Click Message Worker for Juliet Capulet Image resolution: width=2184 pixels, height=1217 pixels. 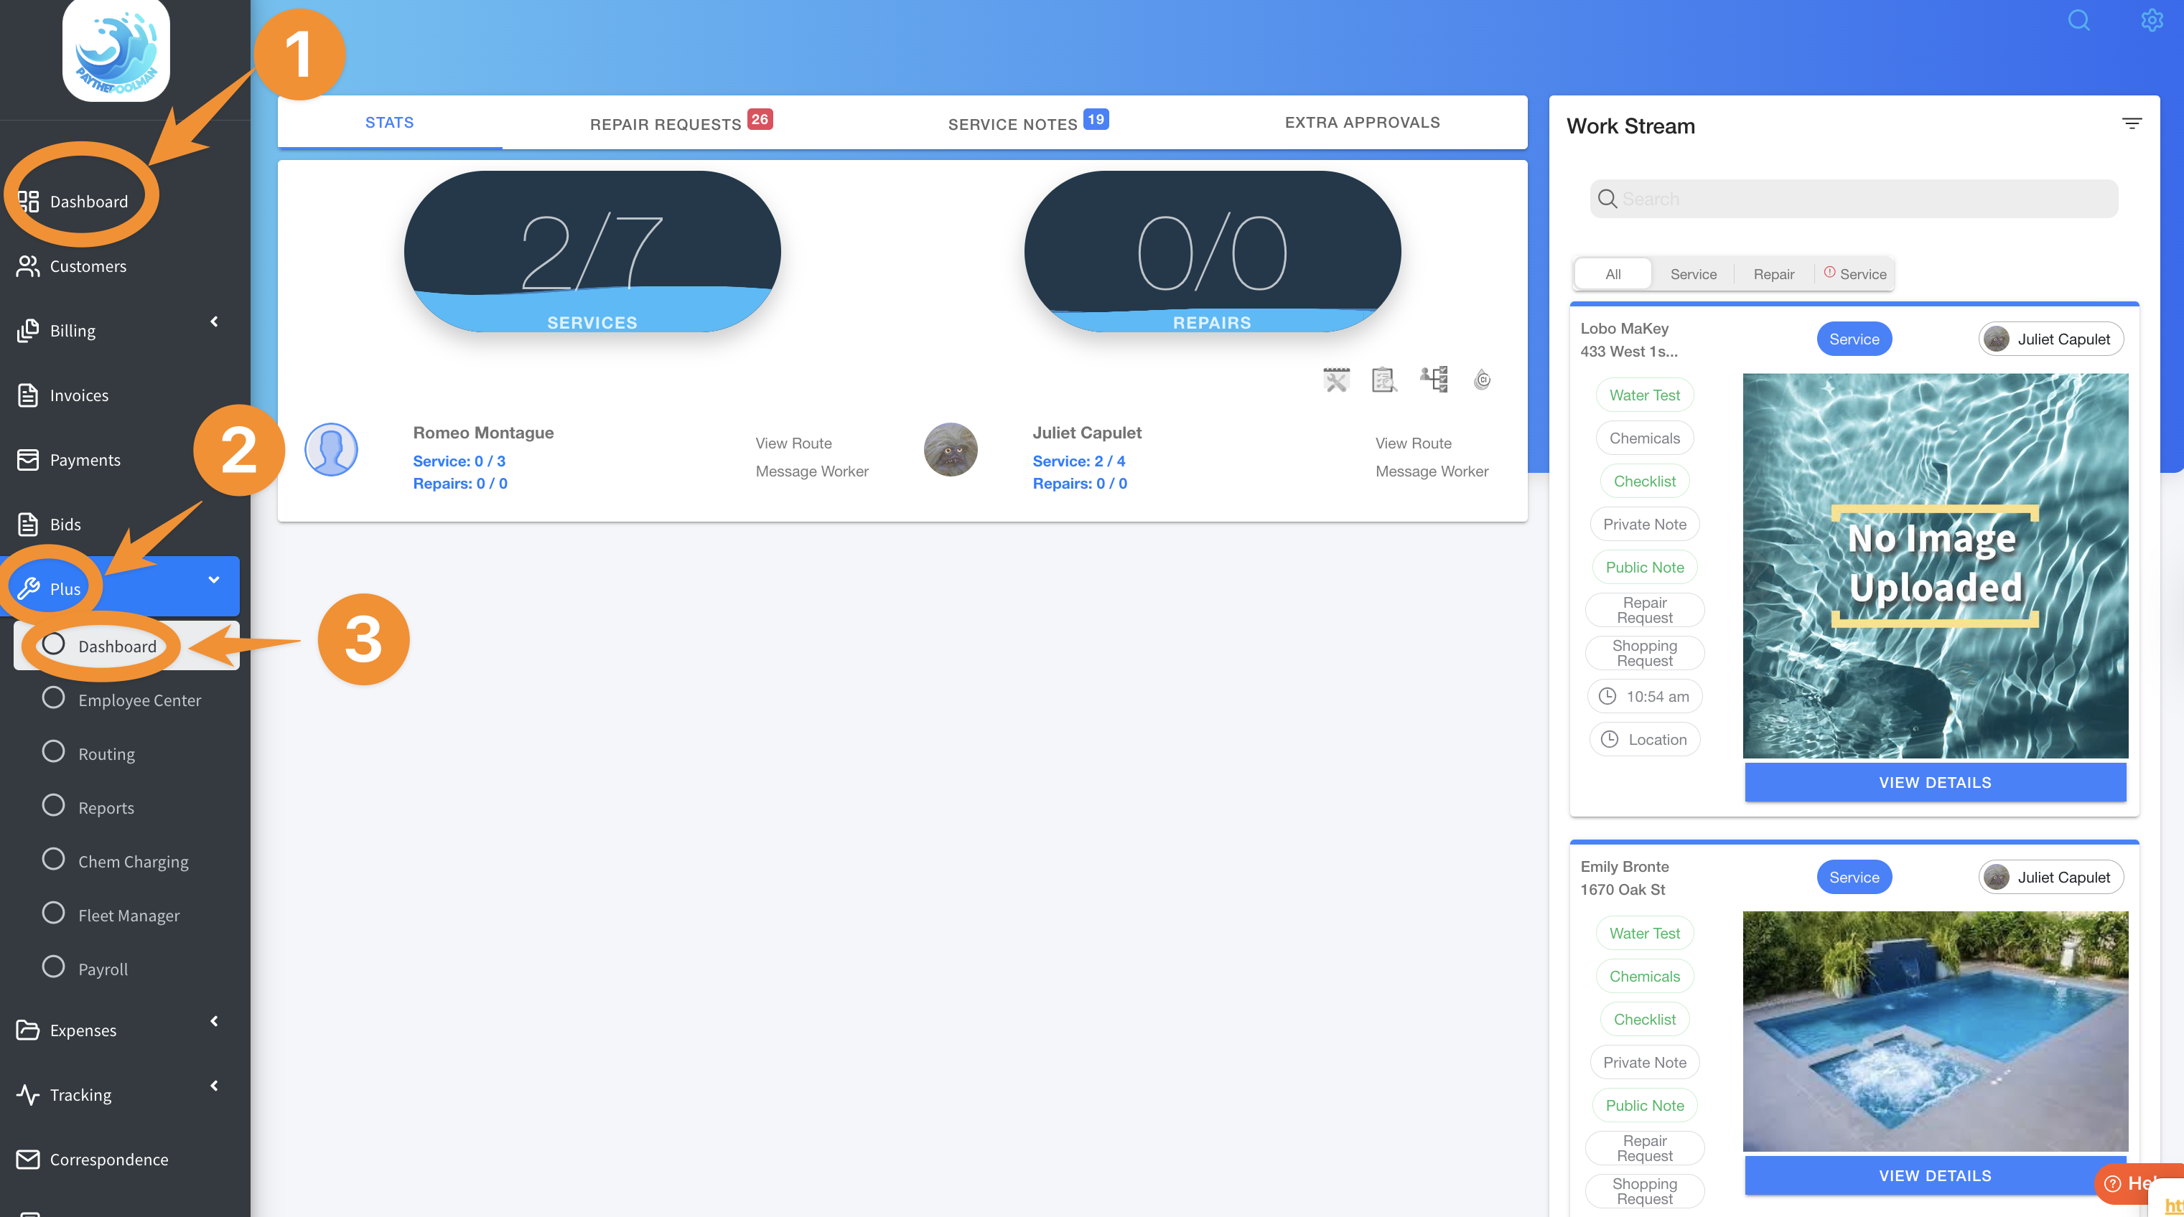[x=1431, y=471]
